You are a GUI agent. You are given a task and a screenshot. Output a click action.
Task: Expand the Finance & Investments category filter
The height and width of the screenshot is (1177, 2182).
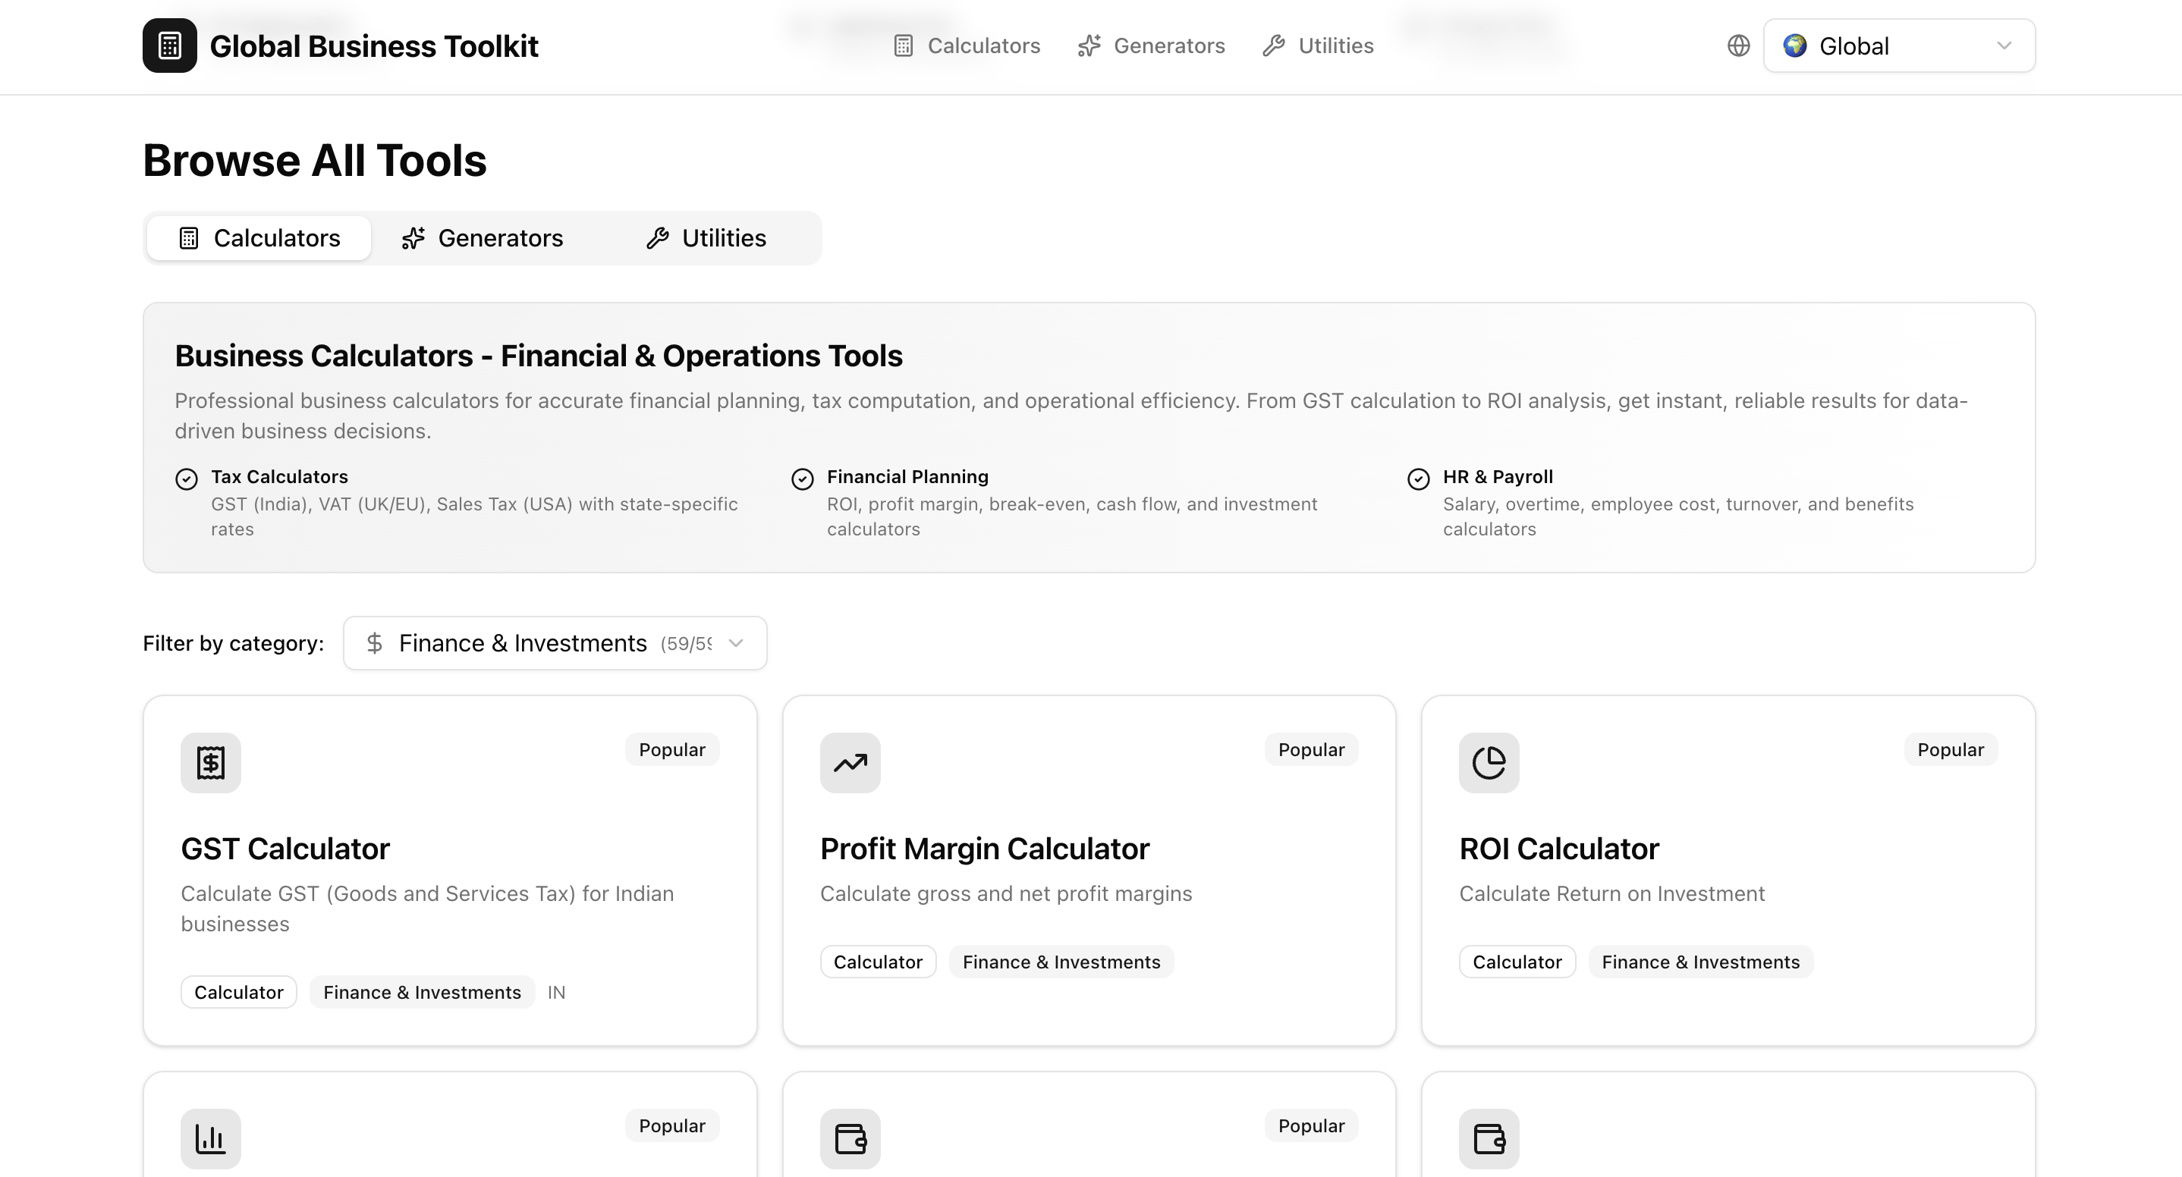555,644
